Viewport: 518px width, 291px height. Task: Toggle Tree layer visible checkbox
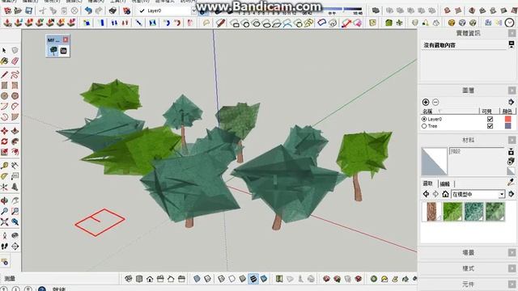(490, 126)
